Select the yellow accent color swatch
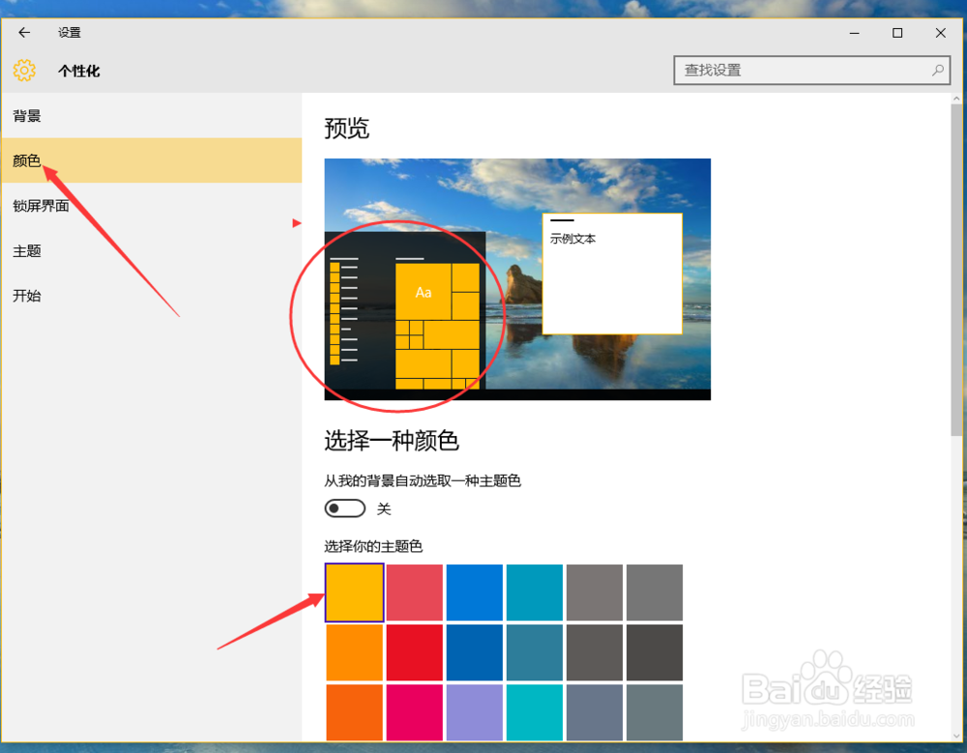This screenshot has width=967, height=753. coord(354,592)
